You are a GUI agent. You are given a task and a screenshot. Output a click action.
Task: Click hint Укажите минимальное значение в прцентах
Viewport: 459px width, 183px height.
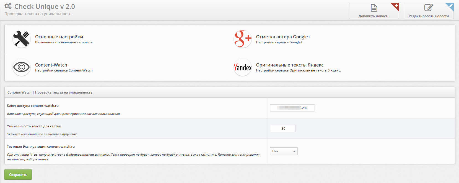tap(42, 134)
